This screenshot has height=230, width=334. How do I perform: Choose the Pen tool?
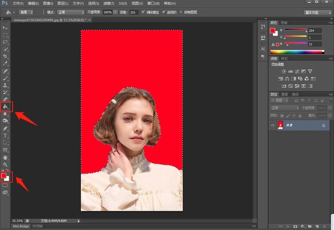pyautogui.click(x=5, y=128)
